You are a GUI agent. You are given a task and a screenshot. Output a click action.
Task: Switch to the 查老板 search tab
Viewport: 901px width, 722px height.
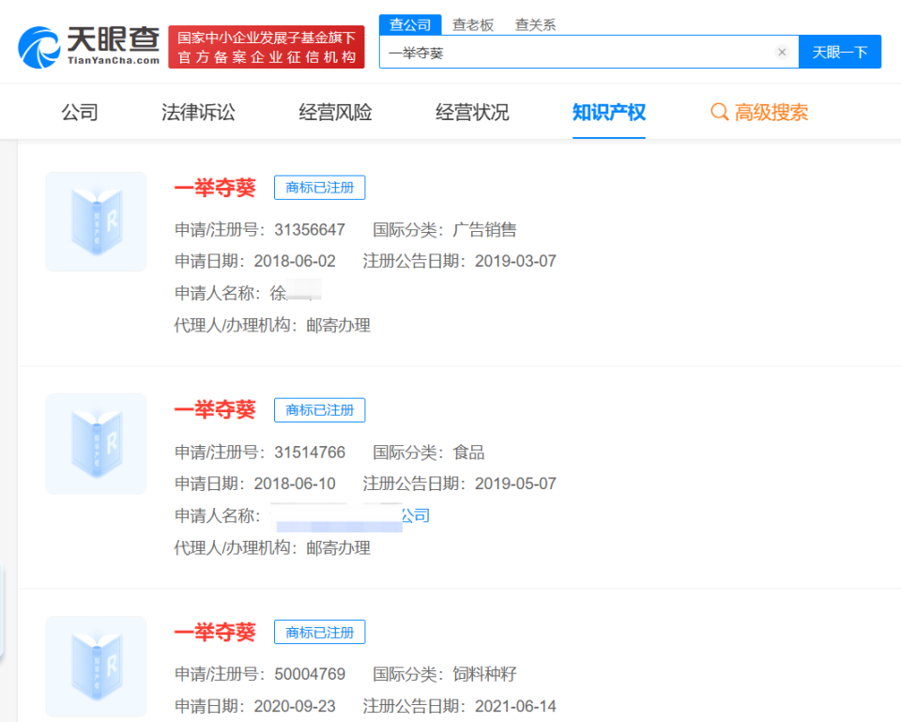(473, 24)
